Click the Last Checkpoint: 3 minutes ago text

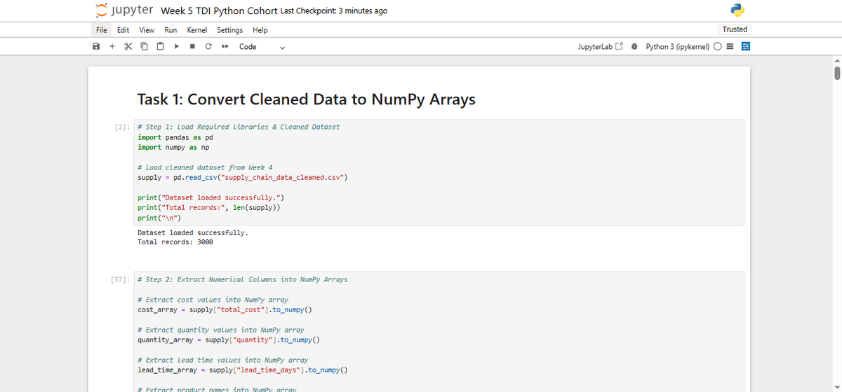pyautogui.click(x=333, y=11)
